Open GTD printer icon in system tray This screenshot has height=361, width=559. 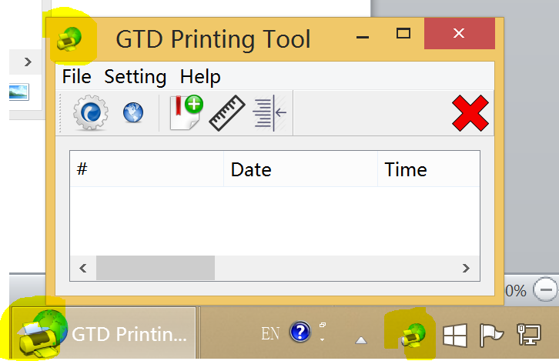click(413, 336)
